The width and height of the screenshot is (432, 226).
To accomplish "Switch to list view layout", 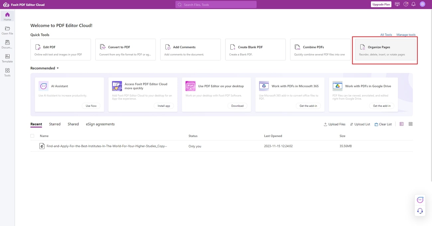I will [401, 124].
